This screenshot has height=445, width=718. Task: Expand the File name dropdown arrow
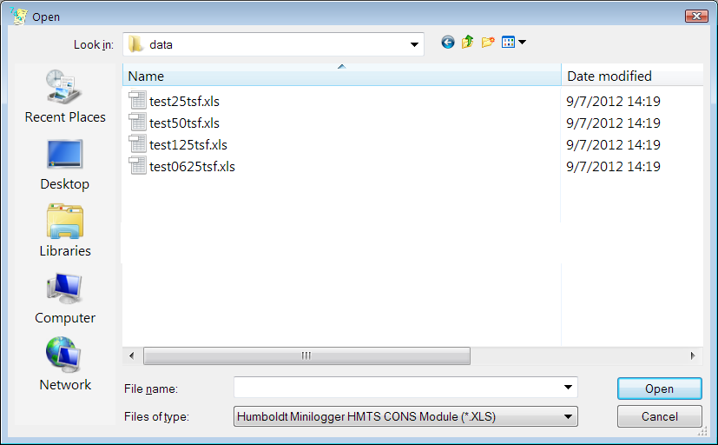coord(568,388)
